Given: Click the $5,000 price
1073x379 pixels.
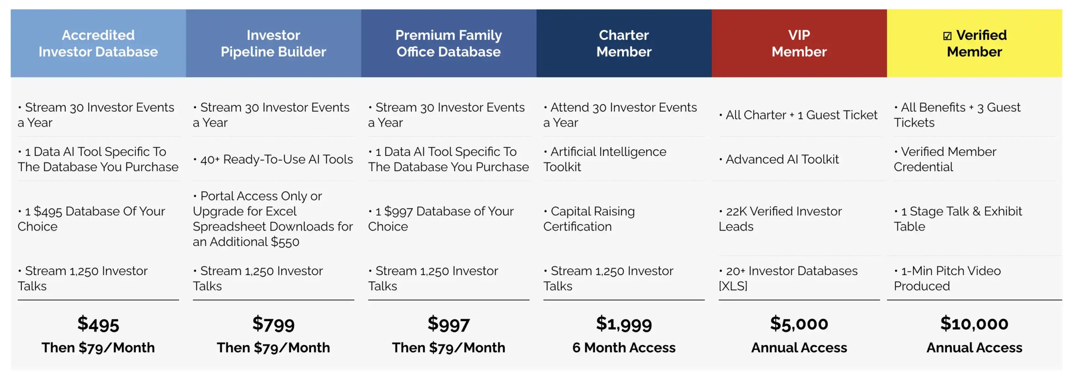Looking at the screenshot, I should pos(799,324).
